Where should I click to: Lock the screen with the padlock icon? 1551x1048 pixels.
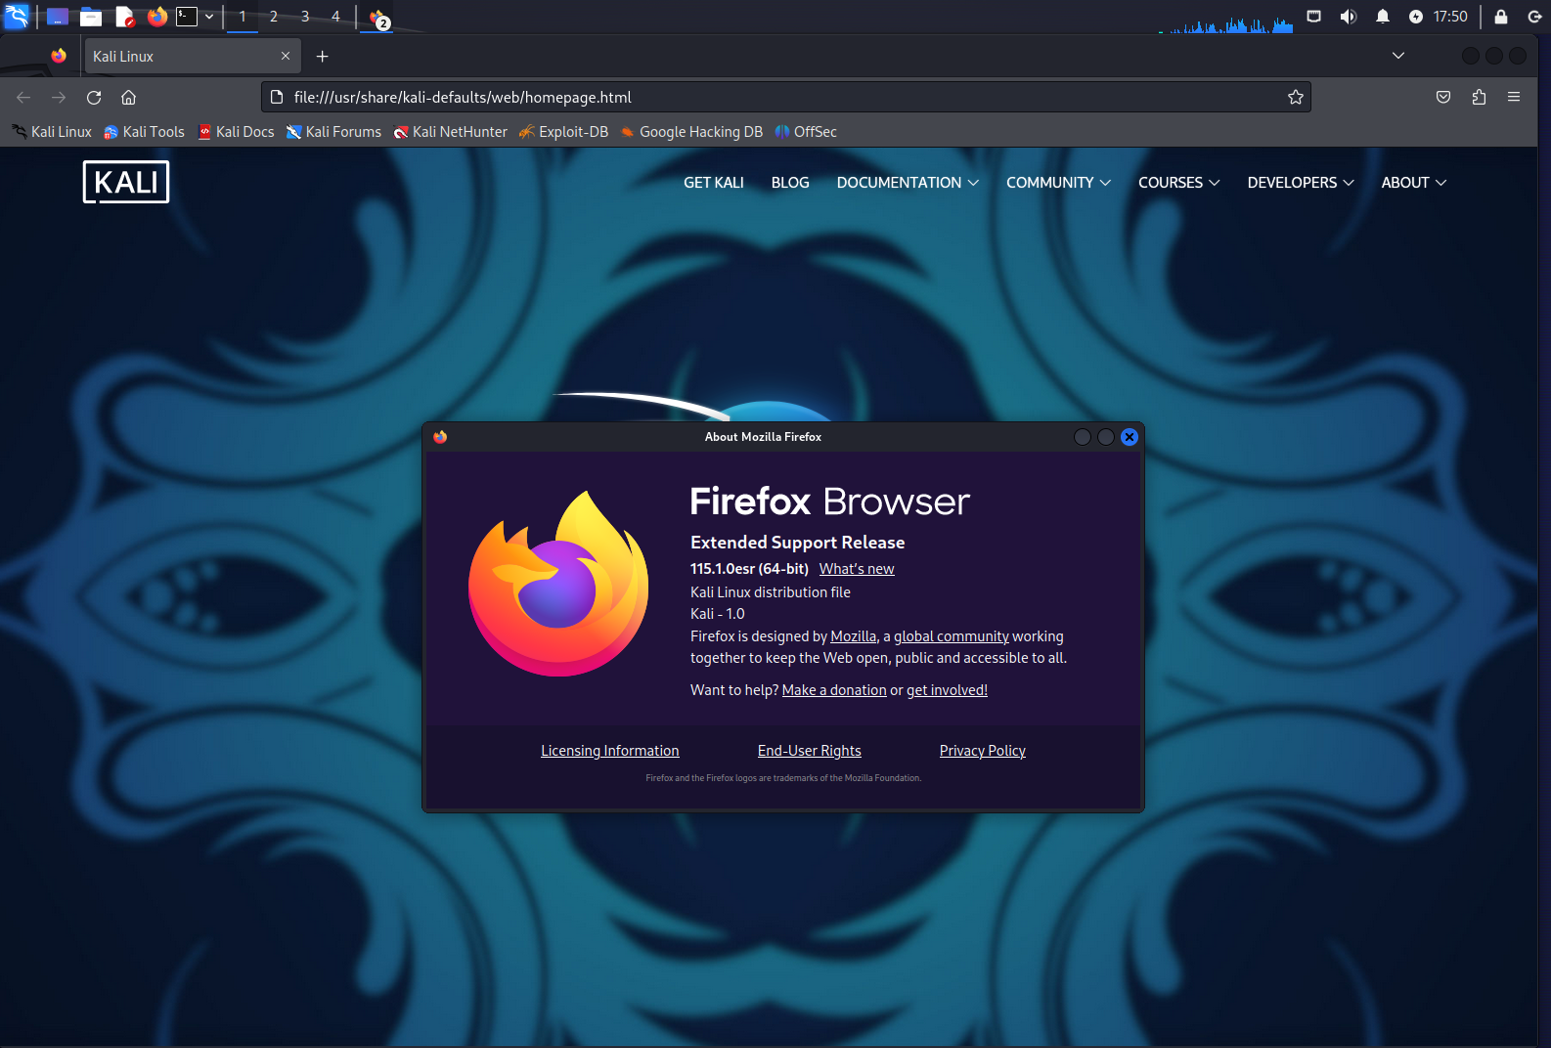pyautogui.click(x=1501, y=17)
